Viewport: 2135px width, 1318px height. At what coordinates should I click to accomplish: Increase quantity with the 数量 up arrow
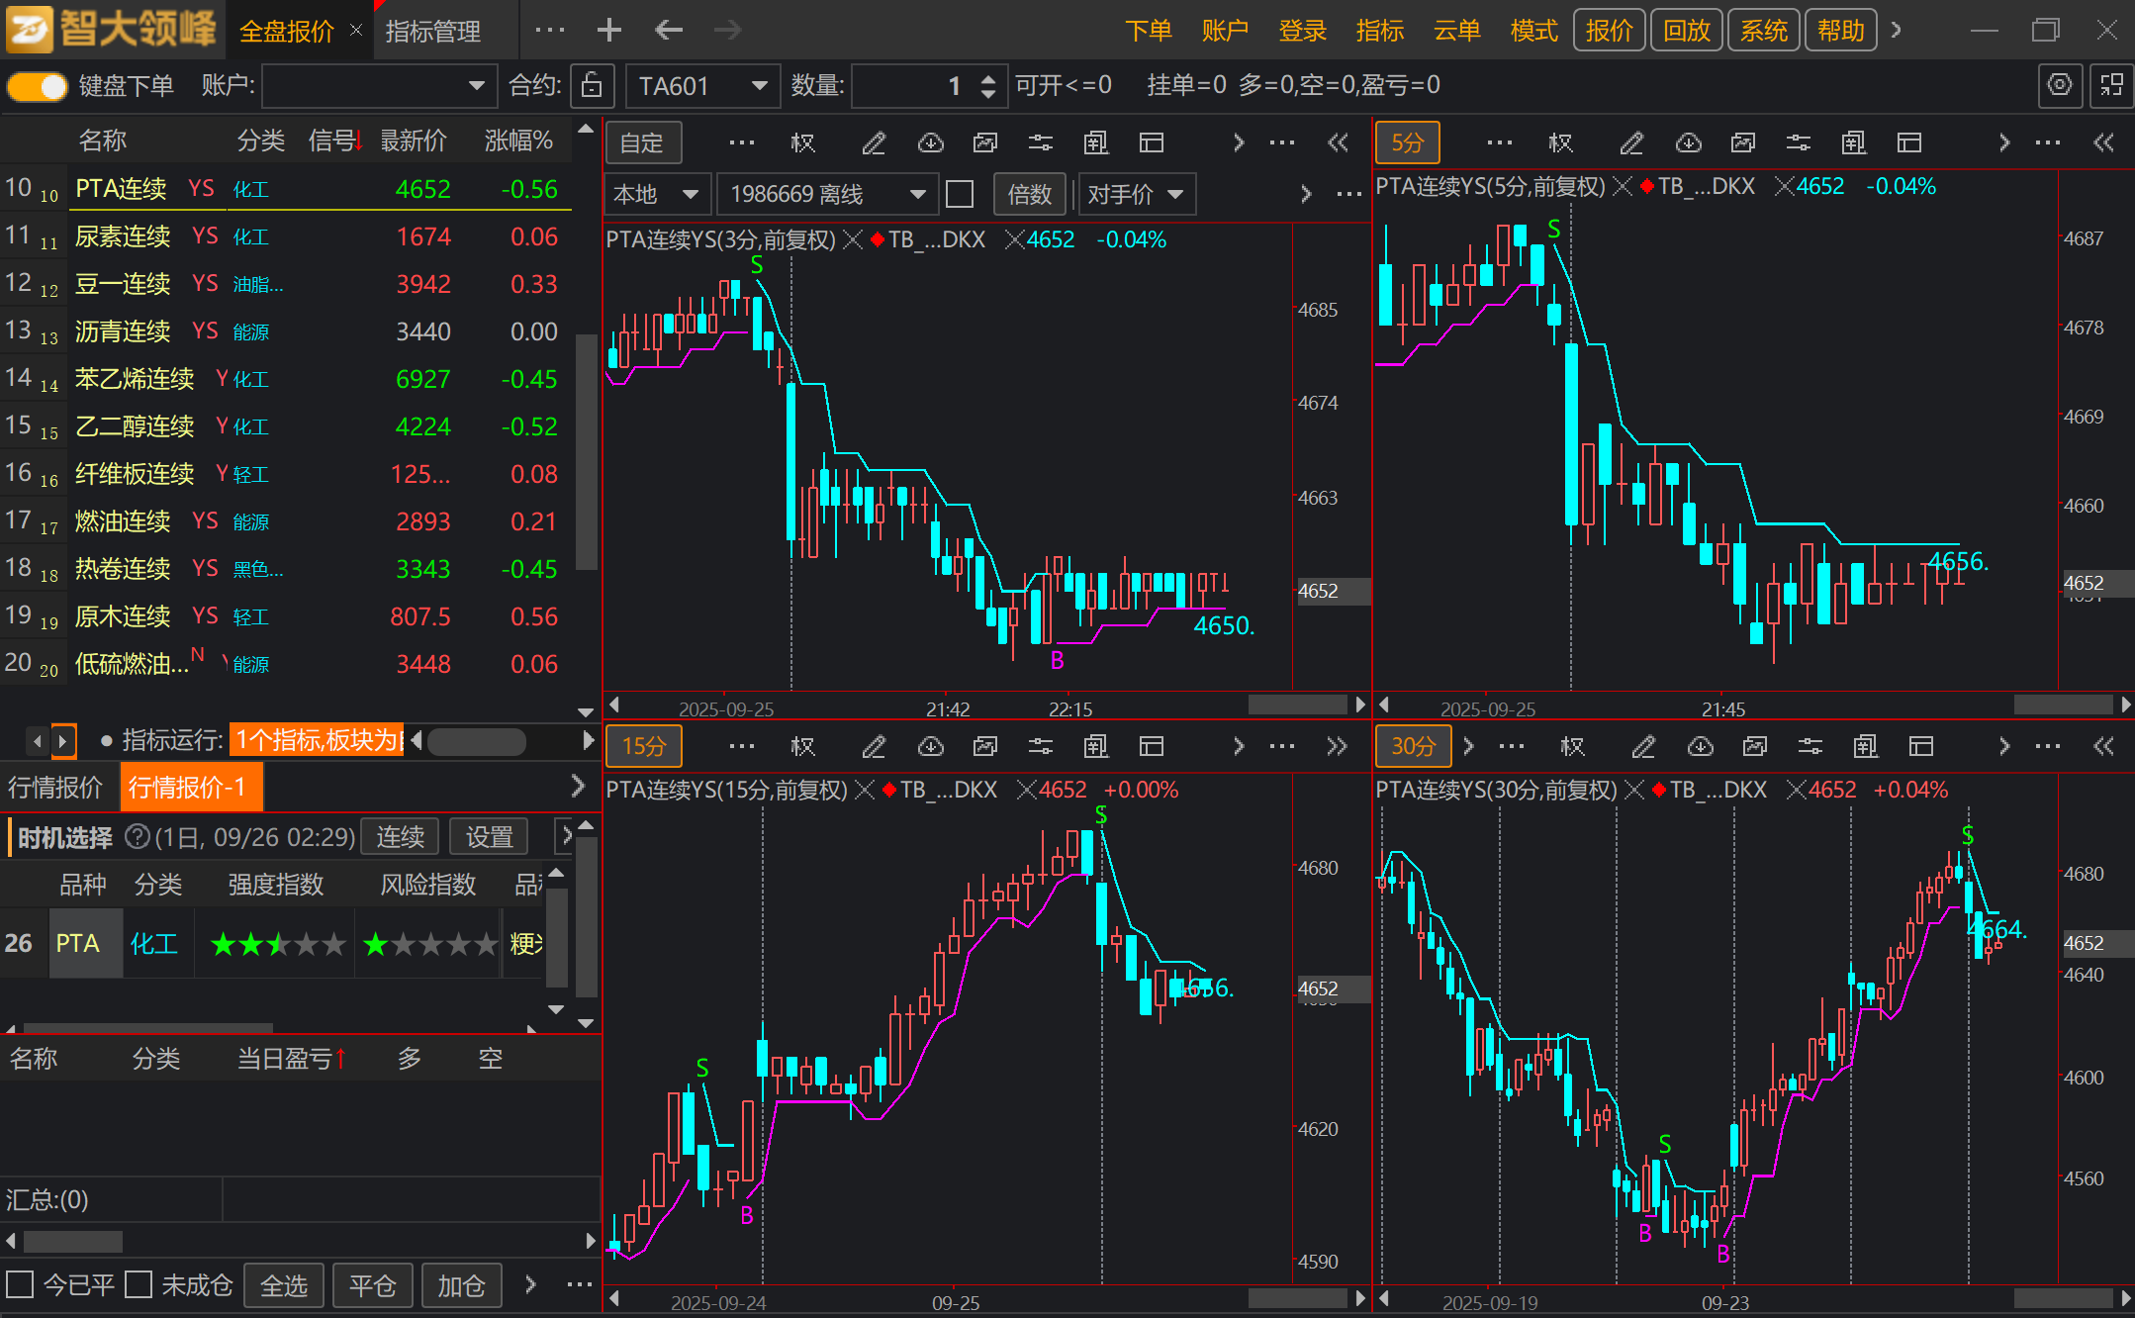[987, 78]
